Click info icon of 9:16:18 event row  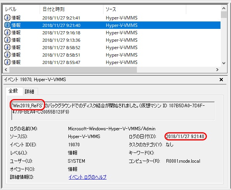7,32
